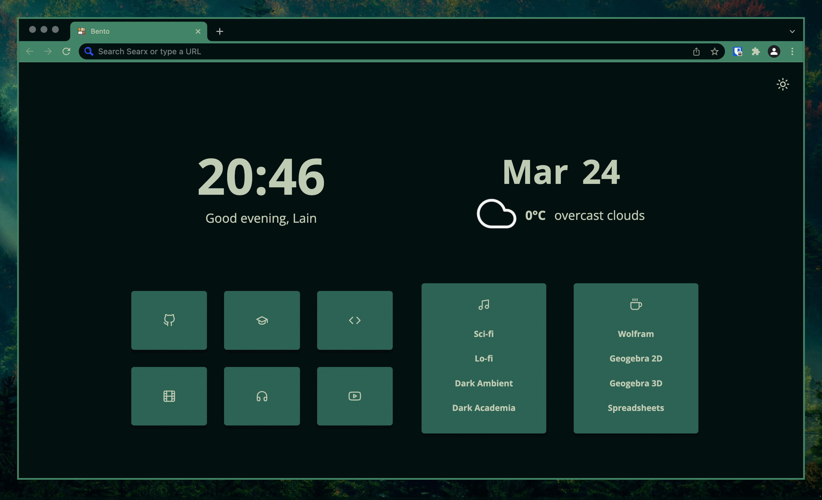Screen dimensions: 822x500
Task: Open the Geogebra 3D link
Action: coord(636,383)
